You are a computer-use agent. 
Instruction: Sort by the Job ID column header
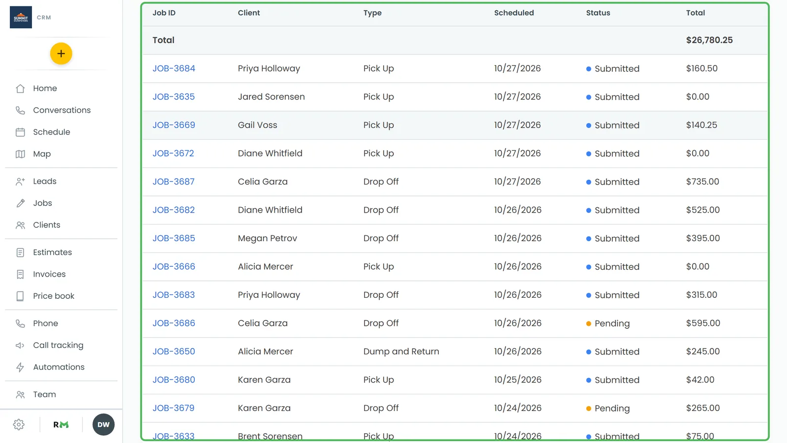click(164, 13)
